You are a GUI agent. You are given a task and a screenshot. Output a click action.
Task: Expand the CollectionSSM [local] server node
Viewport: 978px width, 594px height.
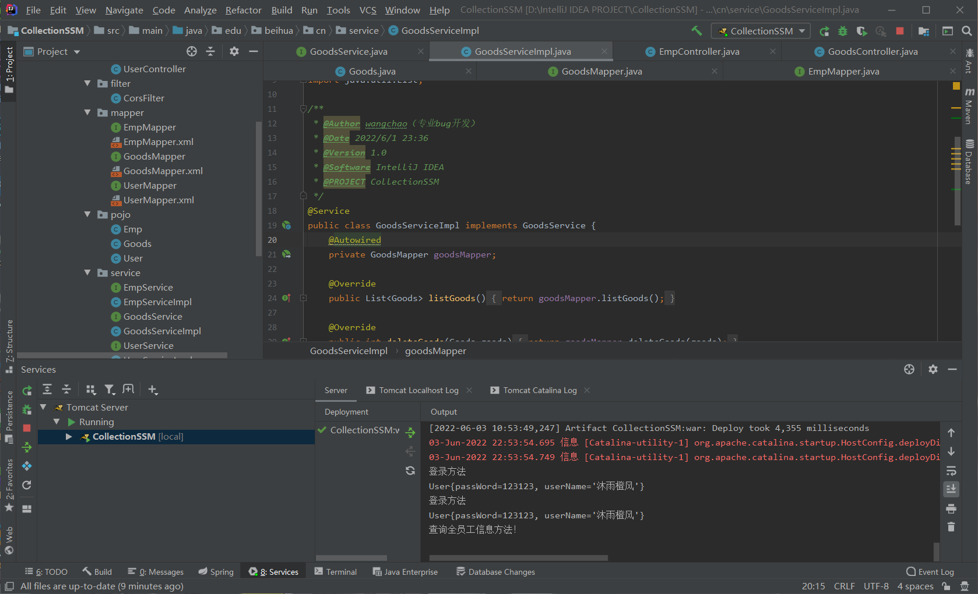(69, 437)
